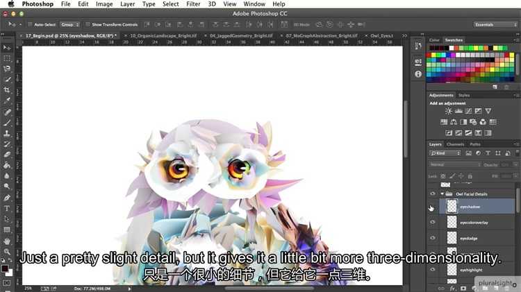Select the Dodge tool
Screen dimensions: 521x292
7,187
